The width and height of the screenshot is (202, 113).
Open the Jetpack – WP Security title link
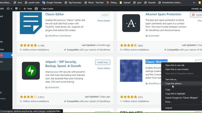coord(63,64)
